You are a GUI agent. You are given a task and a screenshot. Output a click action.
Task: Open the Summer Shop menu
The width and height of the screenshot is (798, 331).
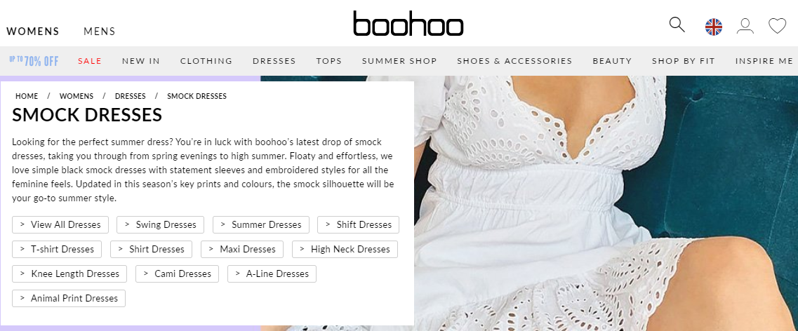click(399, 61)
